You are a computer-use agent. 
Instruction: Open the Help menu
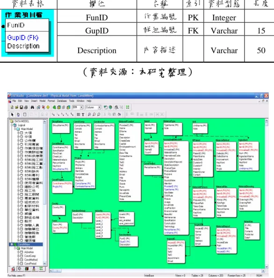(x=89, y=101)
